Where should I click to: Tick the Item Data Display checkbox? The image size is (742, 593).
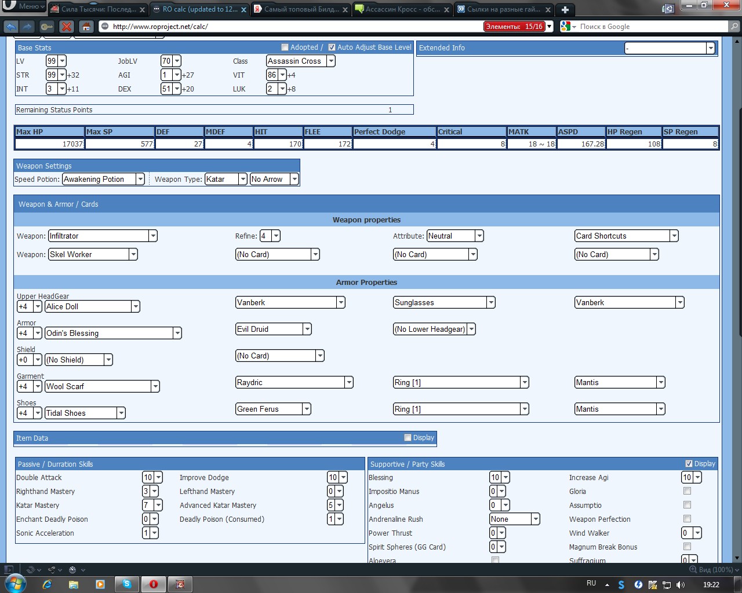(408, 438)
